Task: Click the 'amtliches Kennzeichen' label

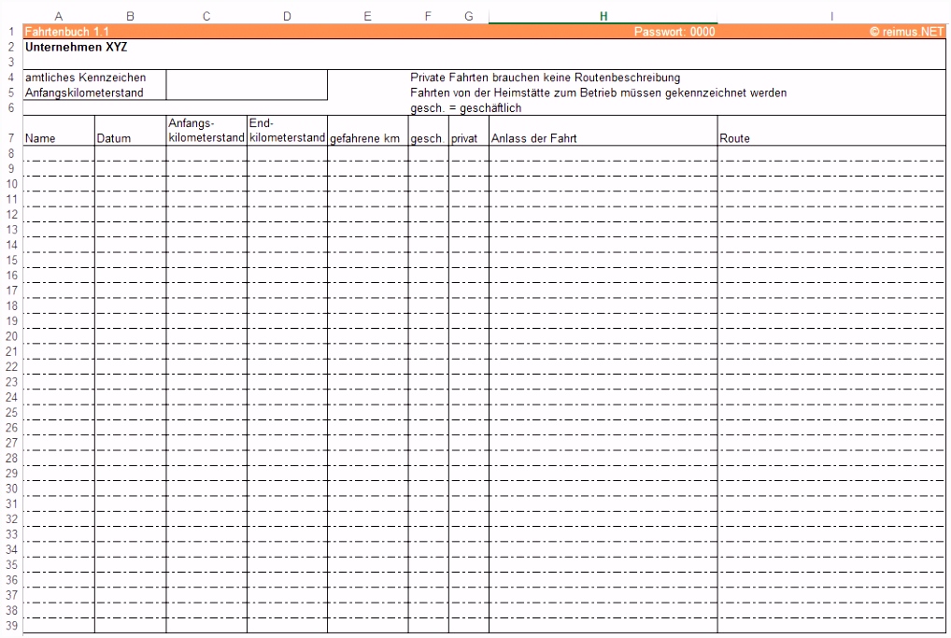Action: point(86,78)
